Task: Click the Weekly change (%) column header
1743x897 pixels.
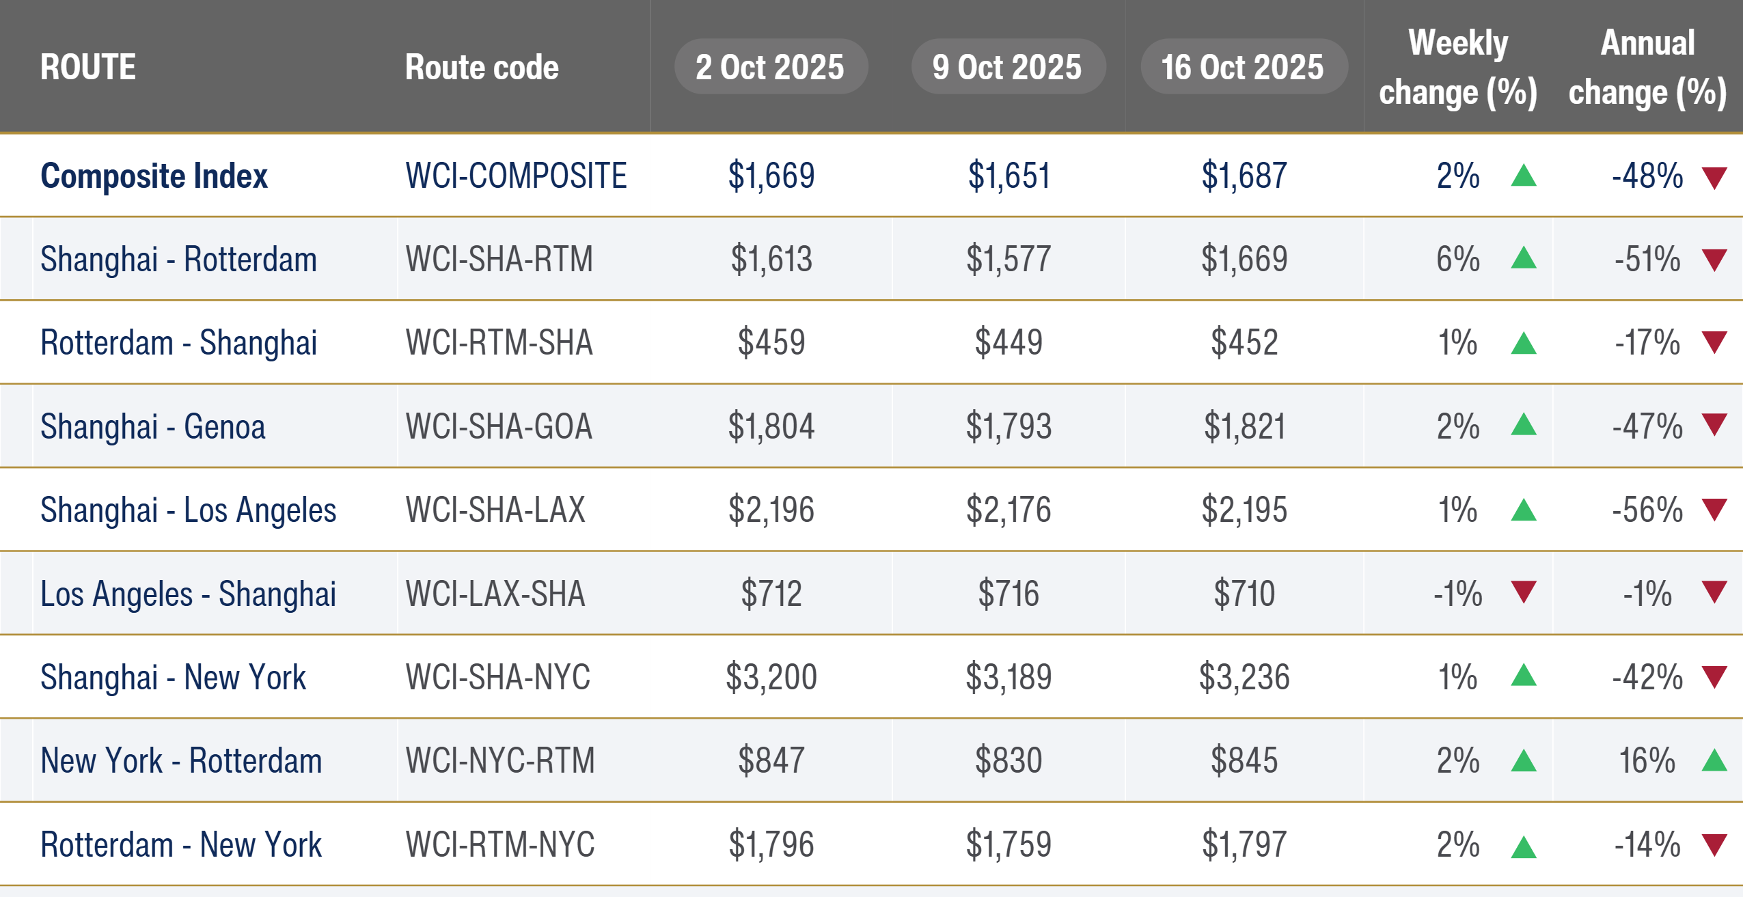Action: [x=1458, y=67]
